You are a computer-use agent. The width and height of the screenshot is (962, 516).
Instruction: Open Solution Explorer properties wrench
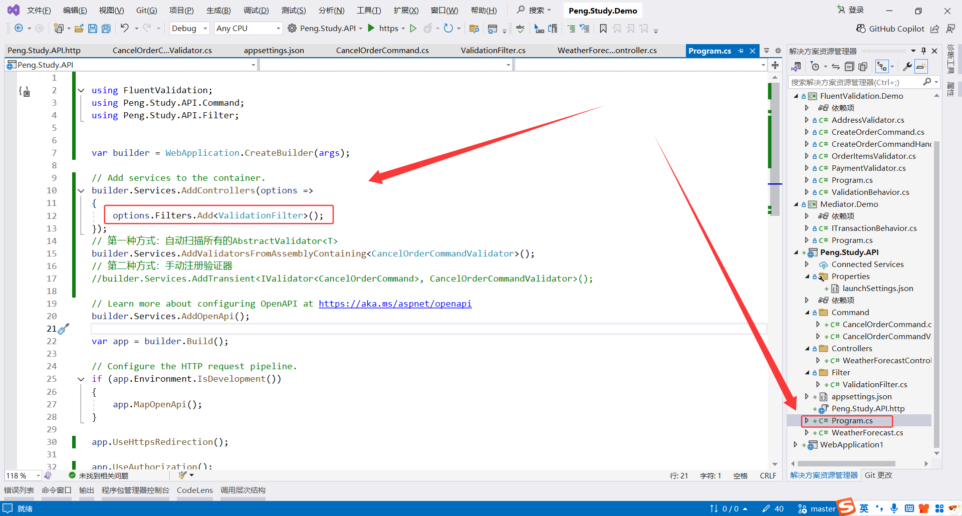[x=907, y=67]
